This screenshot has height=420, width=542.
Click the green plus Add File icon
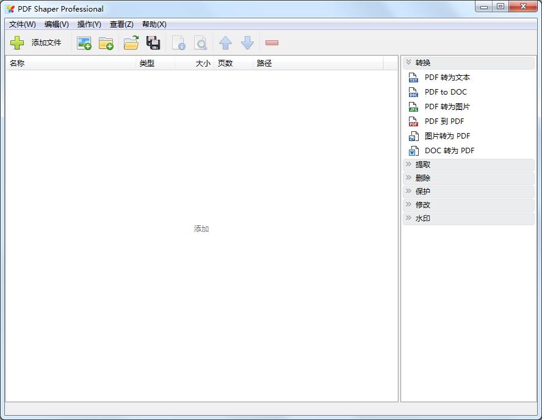pos(17,43)
